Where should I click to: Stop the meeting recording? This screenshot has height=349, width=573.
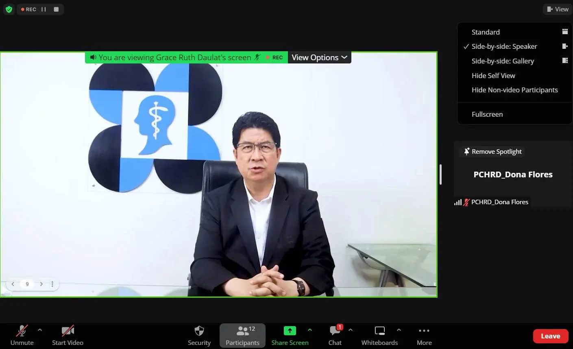pyautogui.click(x=56, y=9)
